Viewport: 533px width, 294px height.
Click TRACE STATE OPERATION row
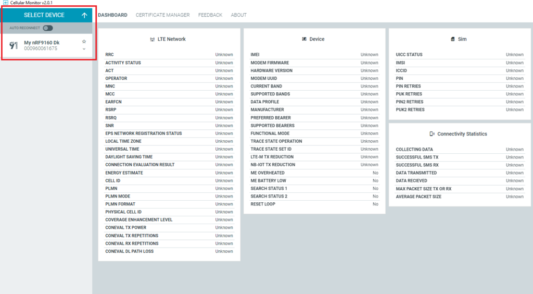tap(314, 141)
